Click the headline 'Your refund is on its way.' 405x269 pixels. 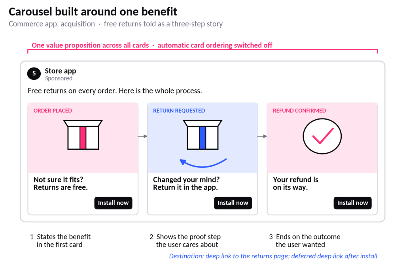click(x=295, y=183)
